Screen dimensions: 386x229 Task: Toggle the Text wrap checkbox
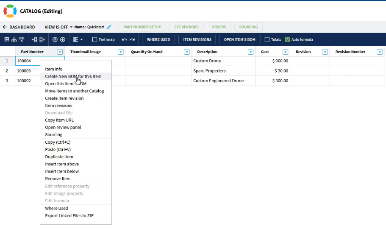point(94,39)
